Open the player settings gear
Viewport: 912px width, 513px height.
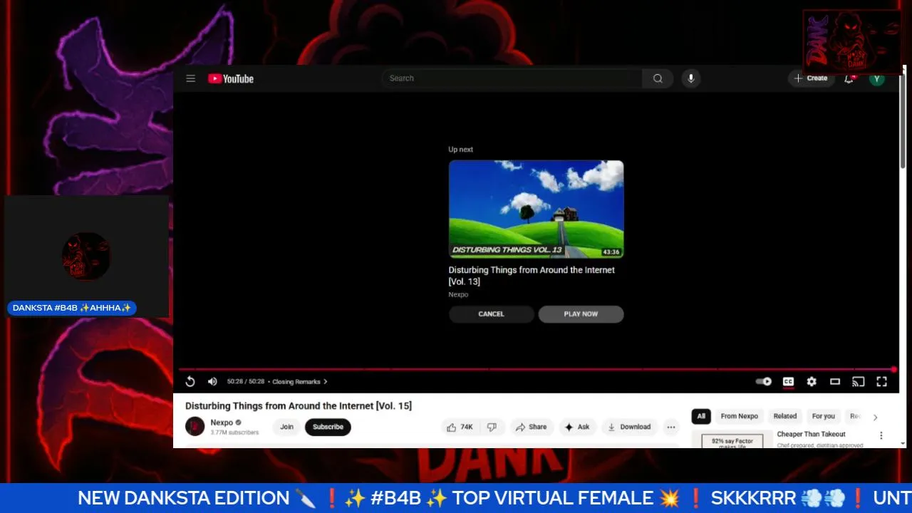(x=812, y=382)
